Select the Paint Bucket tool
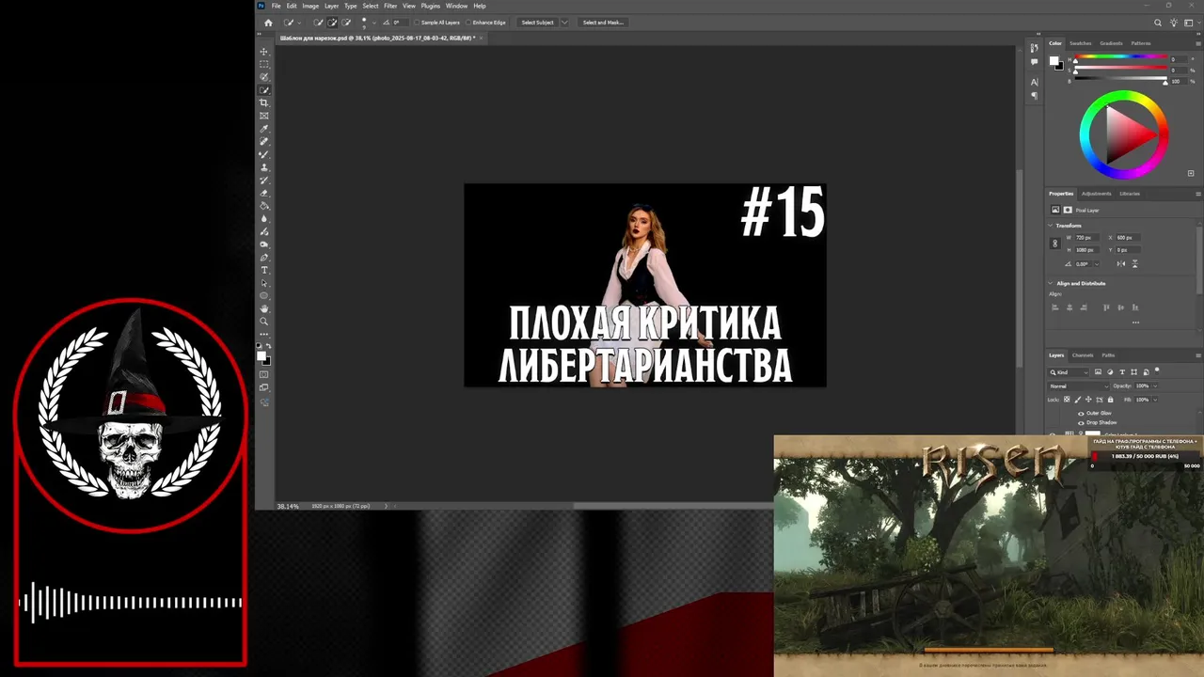Viewport: 1204px width, 677px height. coord(264,206)
